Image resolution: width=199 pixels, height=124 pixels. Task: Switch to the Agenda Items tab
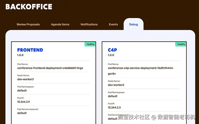tap(60, 25)
